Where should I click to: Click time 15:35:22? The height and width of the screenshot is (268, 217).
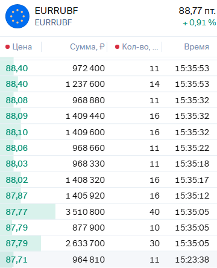coord(192,148)
